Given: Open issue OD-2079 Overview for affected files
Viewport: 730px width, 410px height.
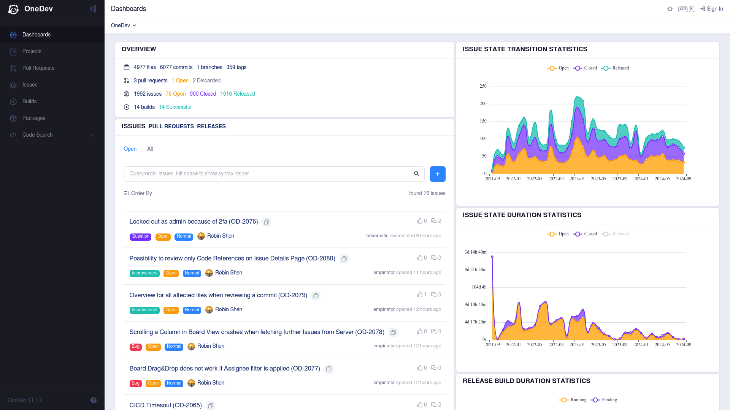Looking at the screenshot, I should click(218, 295).
